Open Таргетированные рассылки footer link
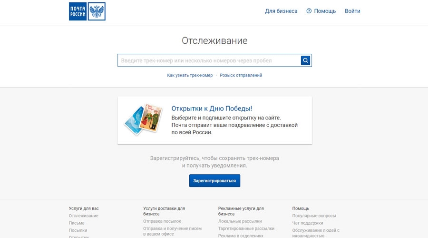 [x=246, y=228]
